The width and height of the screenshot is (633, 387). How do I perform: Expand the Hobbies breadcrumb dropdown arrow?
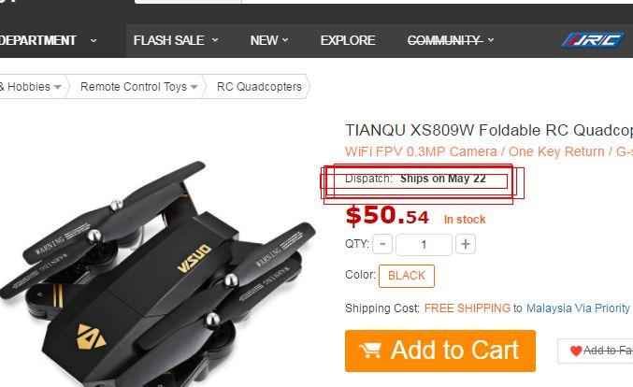58,87
